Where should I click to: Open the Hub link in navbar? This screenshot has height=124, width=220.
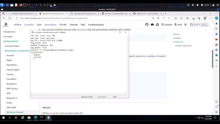178,24
